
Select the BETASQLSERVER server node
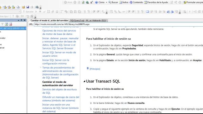(x=13, y=28)
